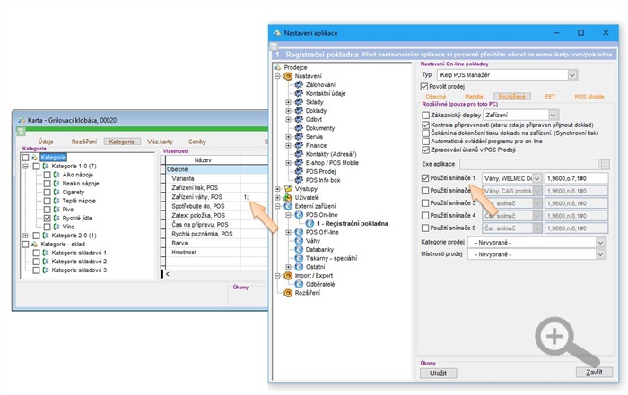The image size is (628, 395).
Task: Click the Import / Export icon
Action: (288, 276)
